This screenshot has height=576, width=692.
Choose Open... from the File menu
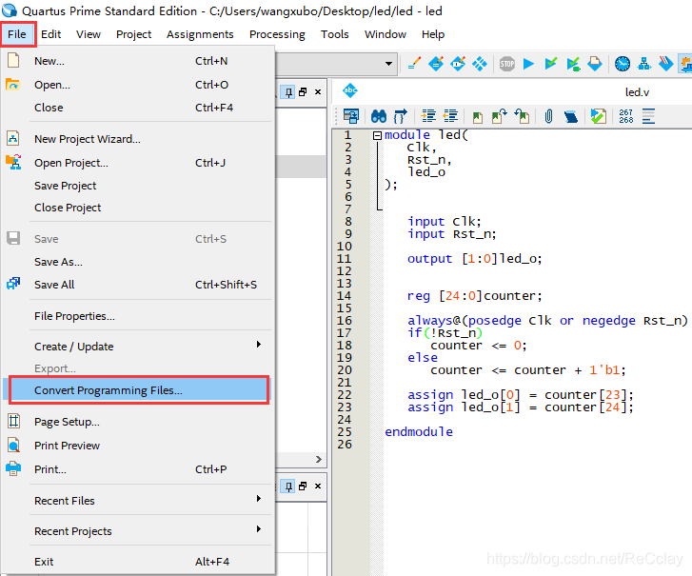138,85
